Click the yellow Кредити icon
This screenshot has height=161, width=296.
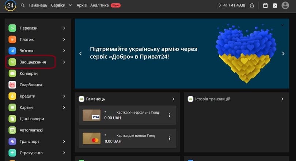(12, 96)
